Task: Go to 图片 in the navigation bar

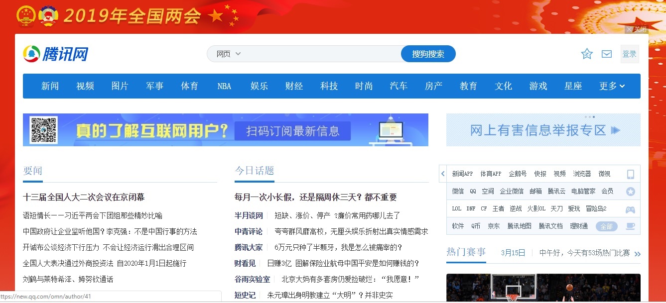Action: (x=120, y=86)
